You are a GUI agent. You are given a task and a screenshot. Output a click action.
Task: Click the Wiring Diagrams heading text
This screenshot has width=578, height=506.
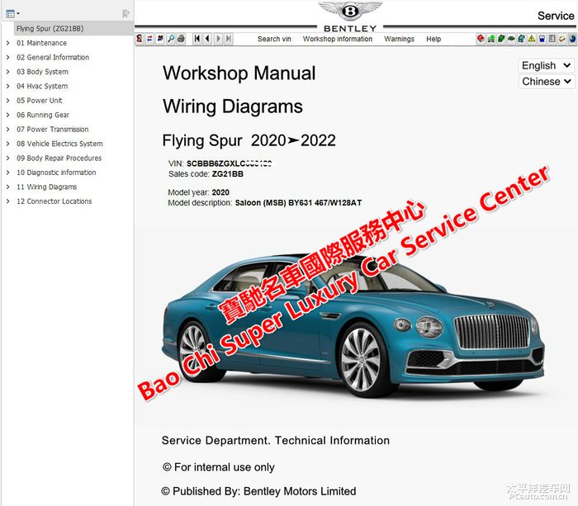coord(233,106)
